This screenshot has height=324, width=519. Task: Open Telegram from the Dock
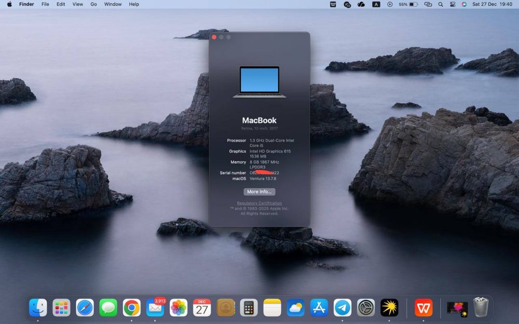343,307
